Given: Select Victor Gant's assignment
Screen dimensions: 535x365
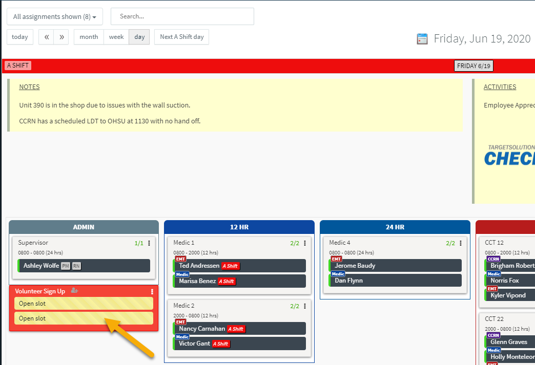Looking at the screenshot, I should tap(239, 343).
